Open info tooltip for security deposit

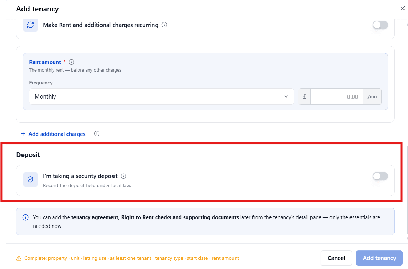[x=124, y=176]
